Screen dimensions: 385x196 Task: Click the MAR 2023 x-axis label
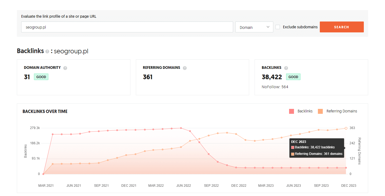pyautogui.click(x=266, y=186)
